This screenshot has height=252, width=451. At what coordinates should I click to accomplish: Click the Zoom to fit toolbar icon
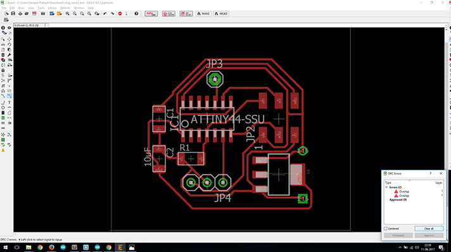[x=67, y=13]
